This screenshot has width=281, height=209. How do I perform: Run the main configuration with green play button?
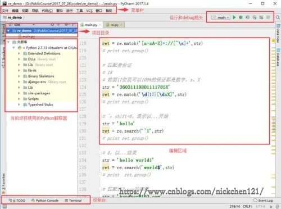tap(234, 17)
